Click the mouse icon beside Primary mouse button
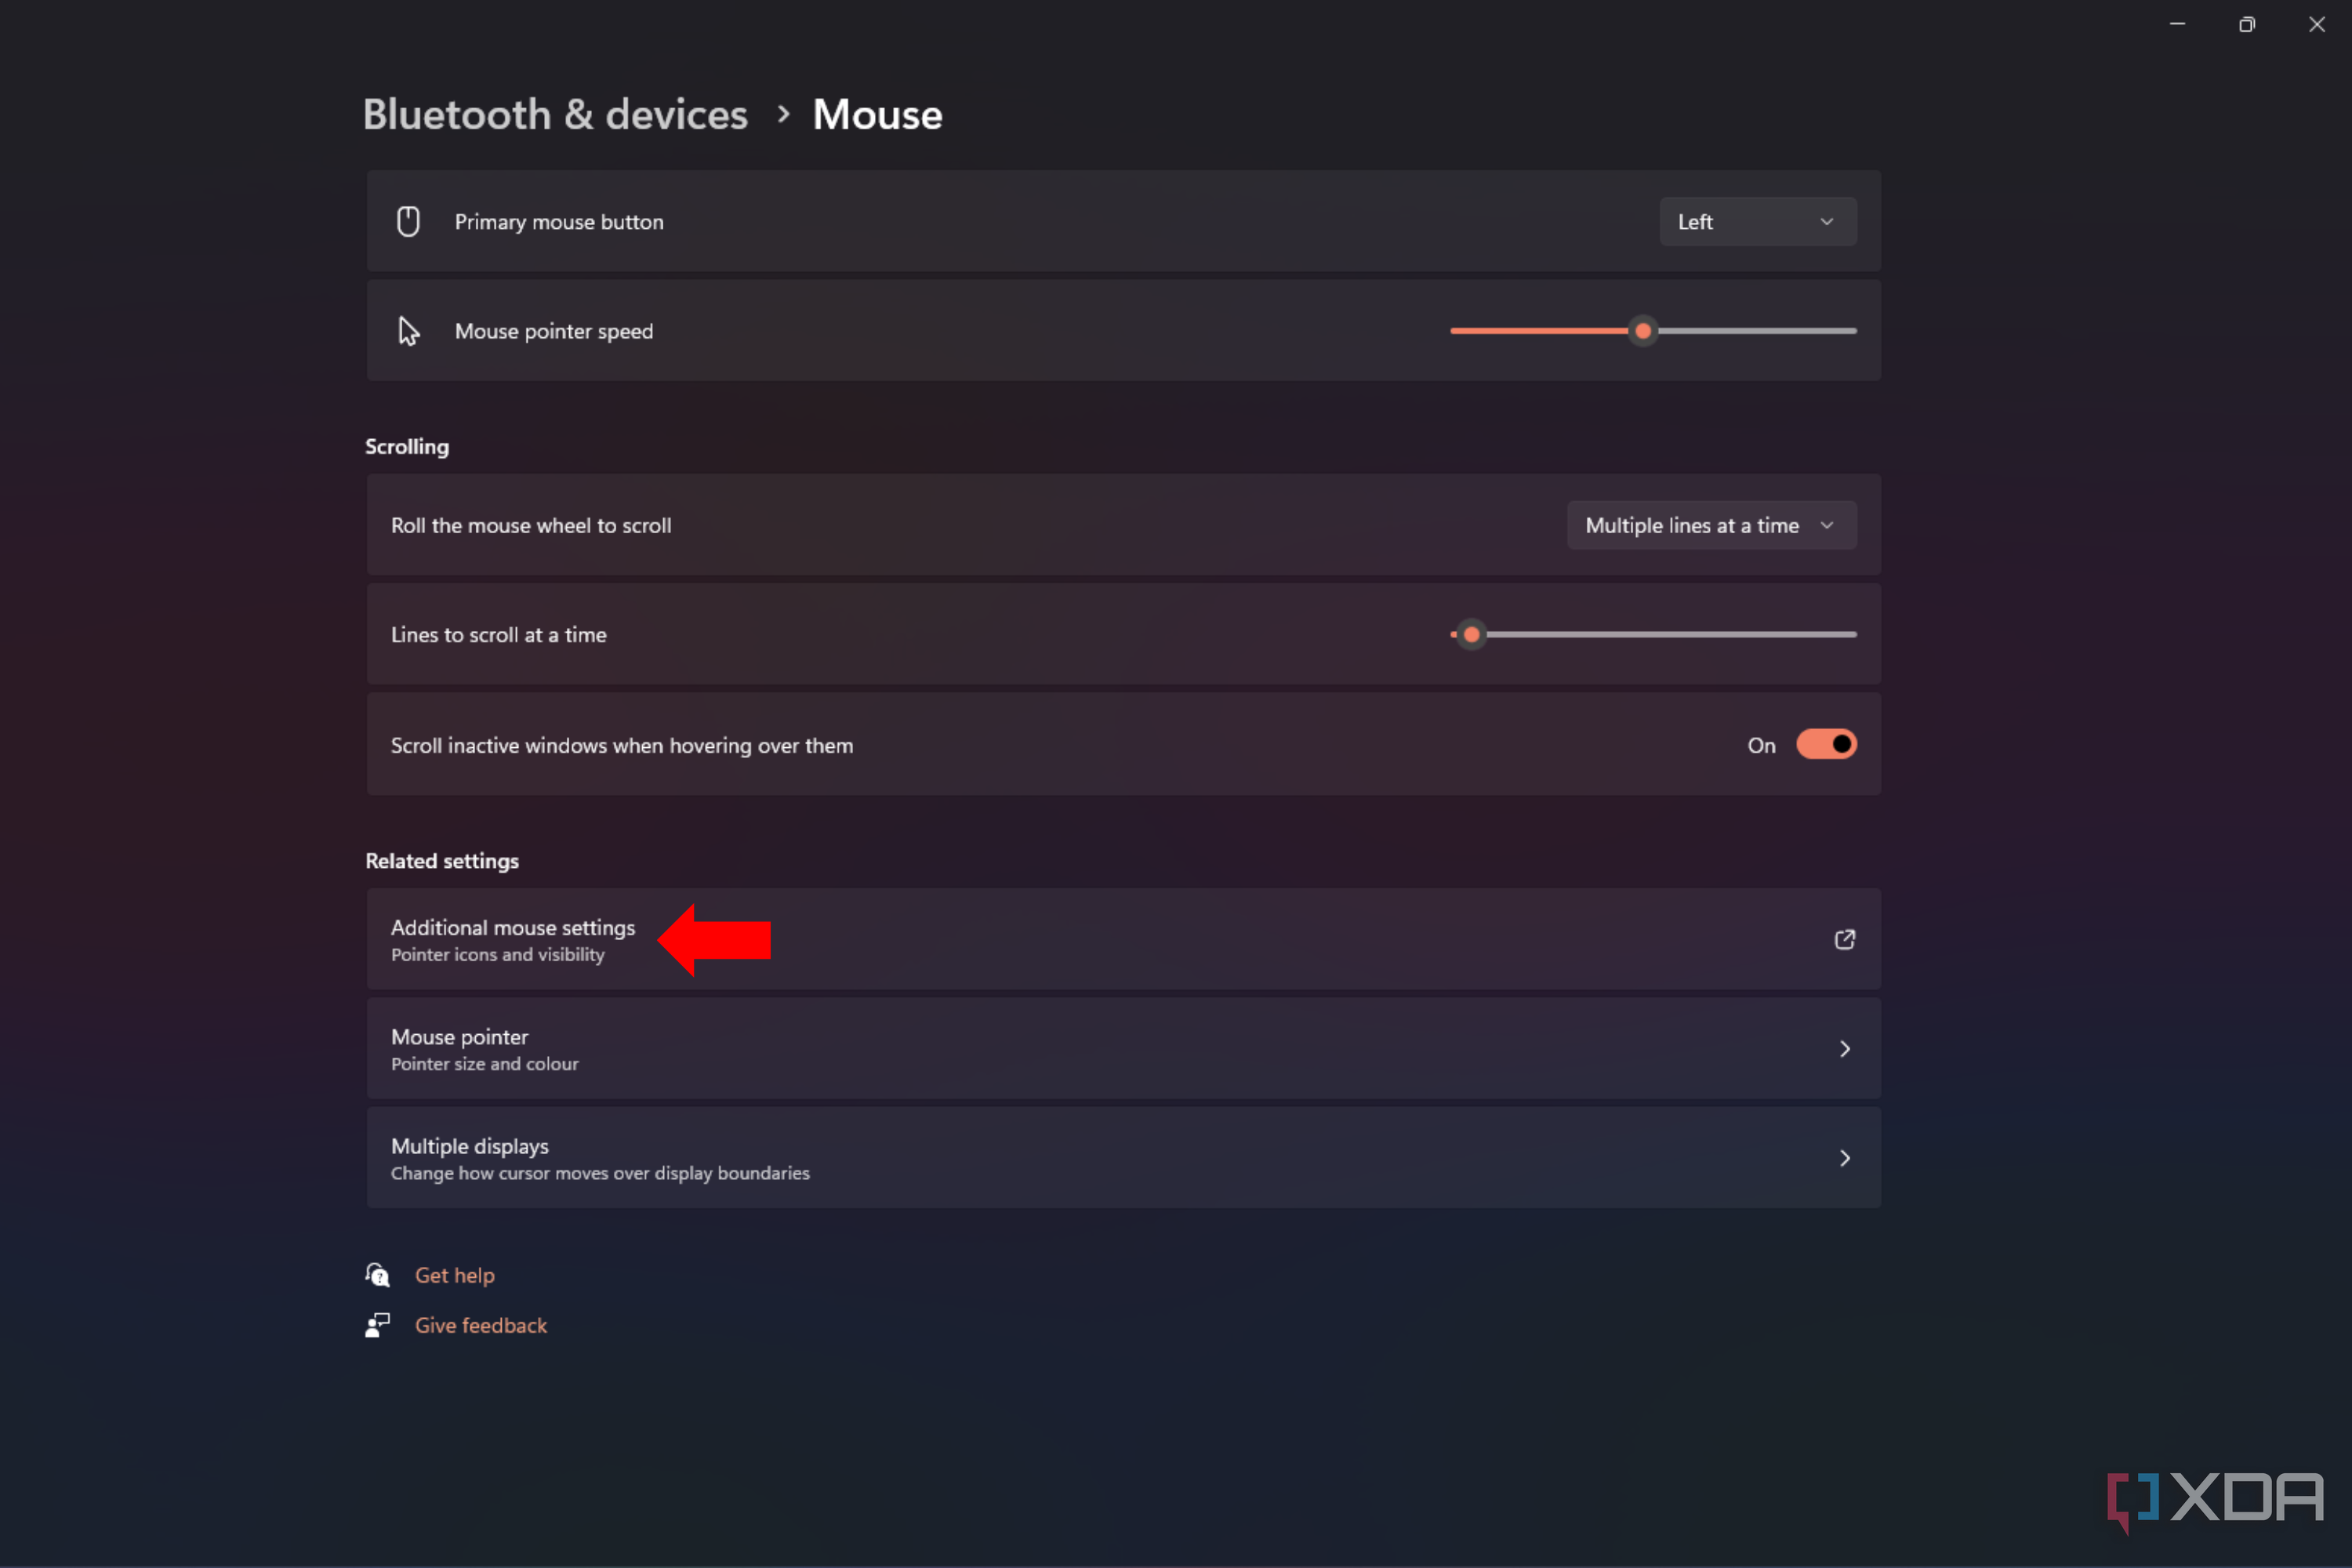This screenshot has width=2352, height=1568. 408,221
